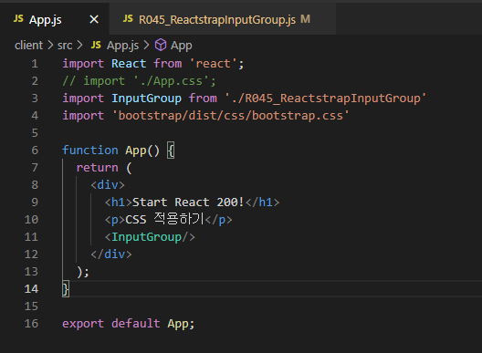Click the highlighted opening brace on line 6

click(x=171, y=151)
